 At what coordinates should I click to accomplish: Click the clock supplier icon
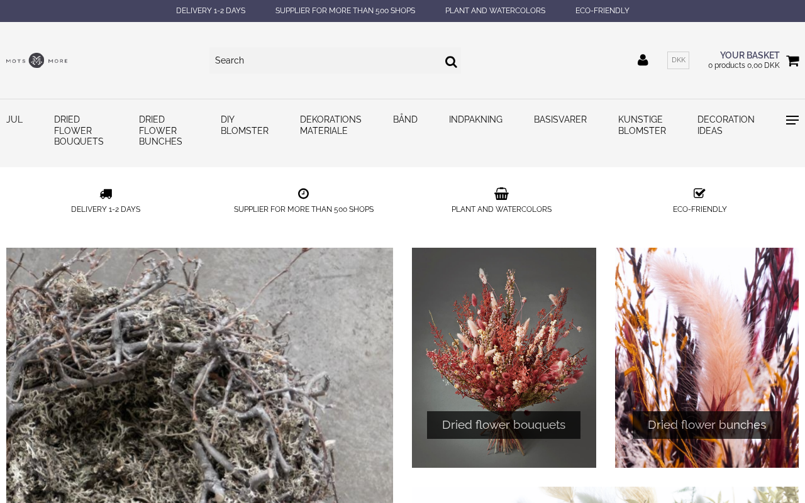[x=303, y=194]
